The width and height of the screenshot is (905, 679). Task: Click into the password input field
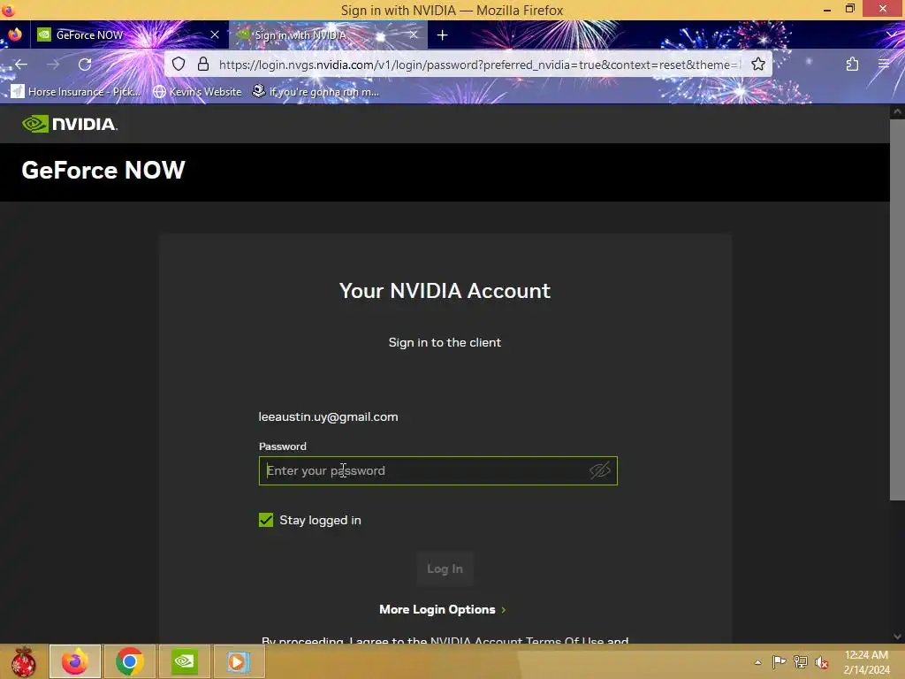click(x=438, y=470)
